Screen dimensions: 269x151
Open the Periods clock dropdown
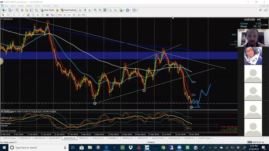(x=128, y=10)
